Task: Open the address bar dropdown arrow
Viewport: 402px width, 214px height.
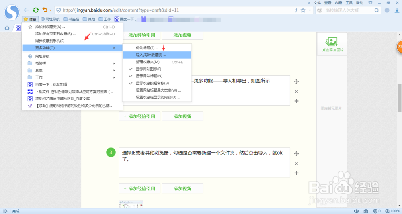Action: 310,10
